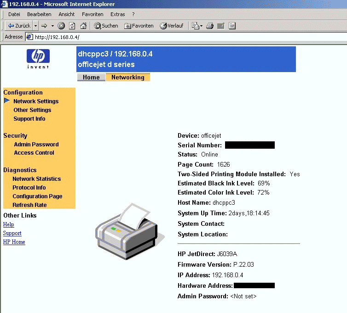Switch to the Networking tab
Image resolution: width=347 pixels, height=313 pixels.
click(x=128, y=77)
